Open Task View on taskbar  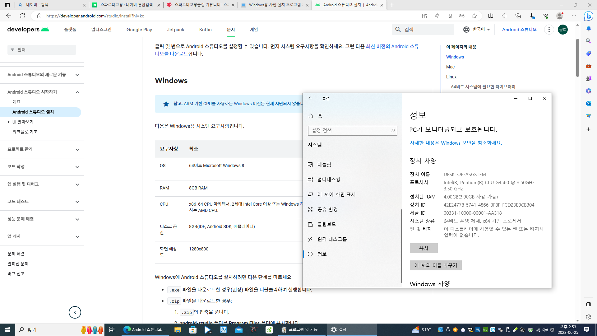tap(112, 330)
